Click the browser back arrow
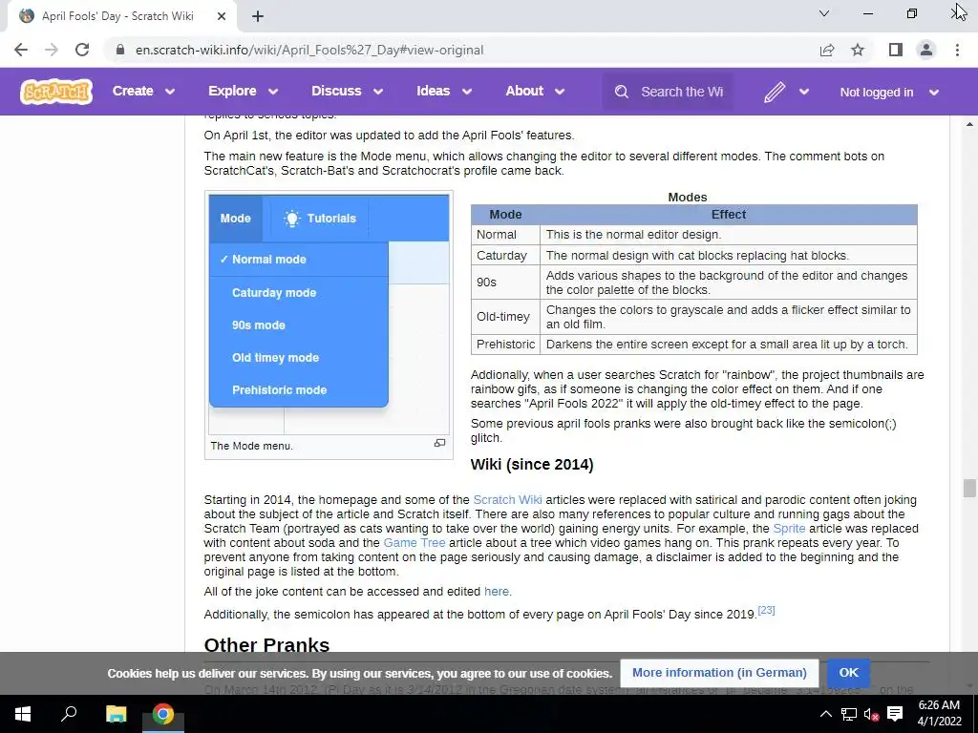The width and height of the screenshot is (978, 733). [21, 50]
